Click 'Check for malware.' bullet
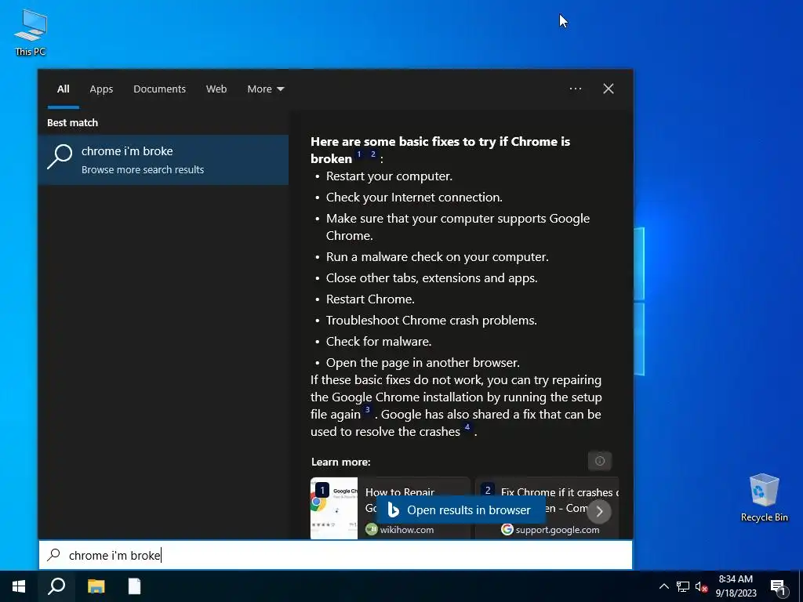The width and height of the screenshot is (803, 602). click(x=379, y=342)
